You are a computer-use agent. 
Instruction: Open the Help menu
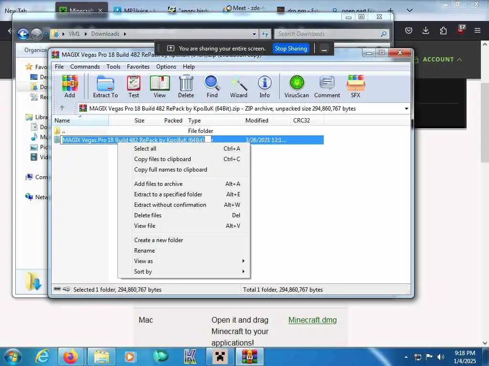coord(189,67)
